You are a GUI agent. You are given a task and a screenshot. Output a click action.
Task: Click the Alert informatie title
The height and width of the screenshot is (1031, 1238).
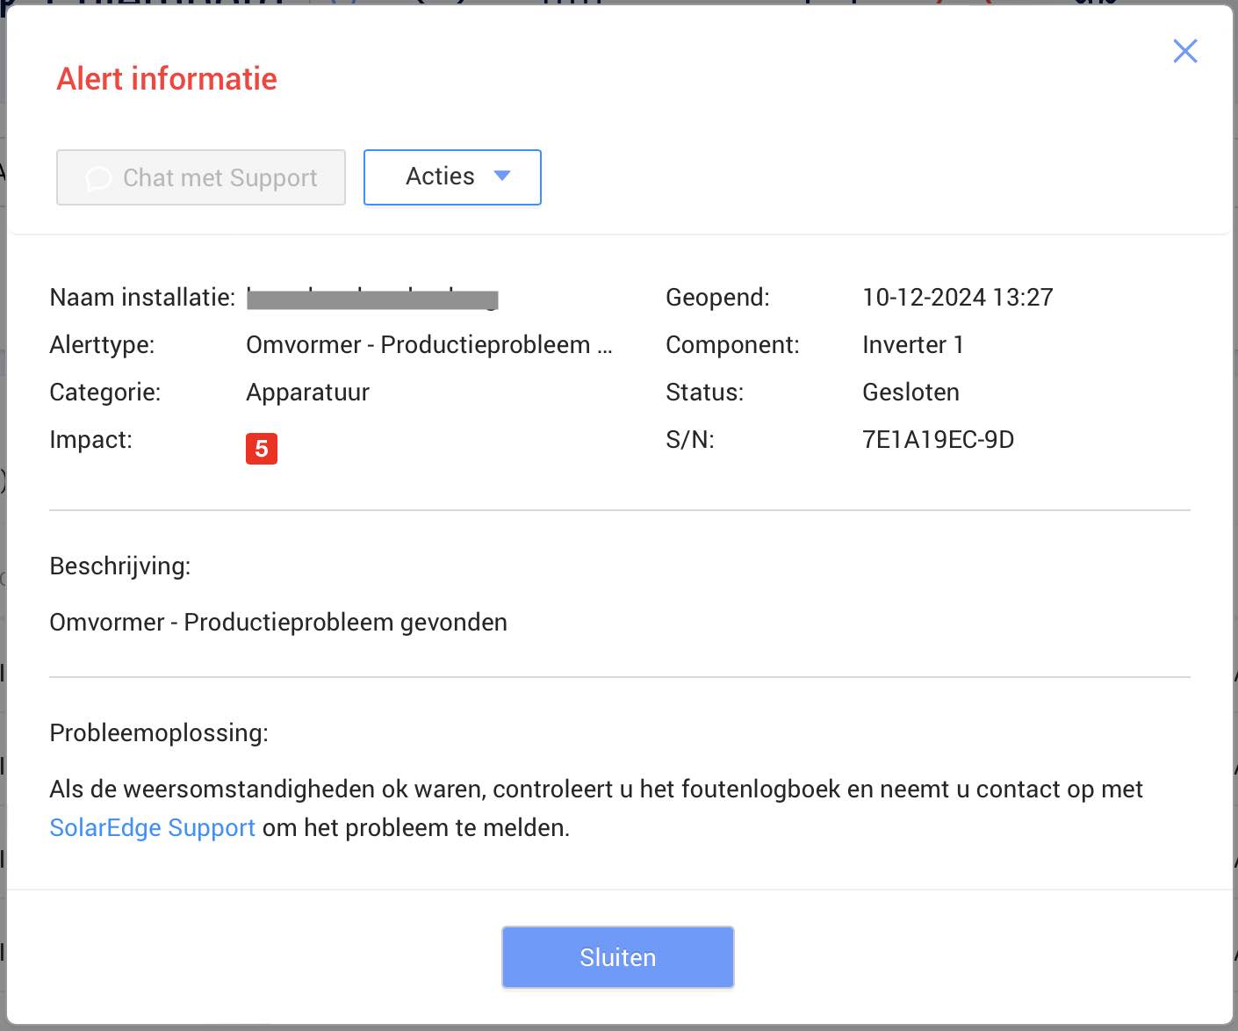[x=167, y=79]
